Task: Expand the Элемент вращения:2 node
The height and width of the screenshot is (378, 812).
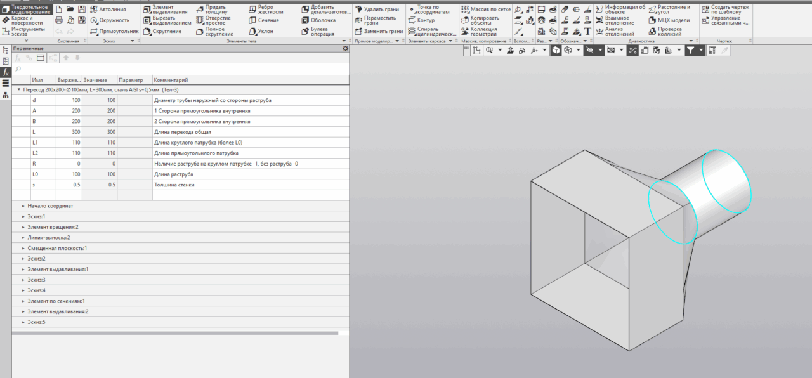Action: tap(23, 227)
